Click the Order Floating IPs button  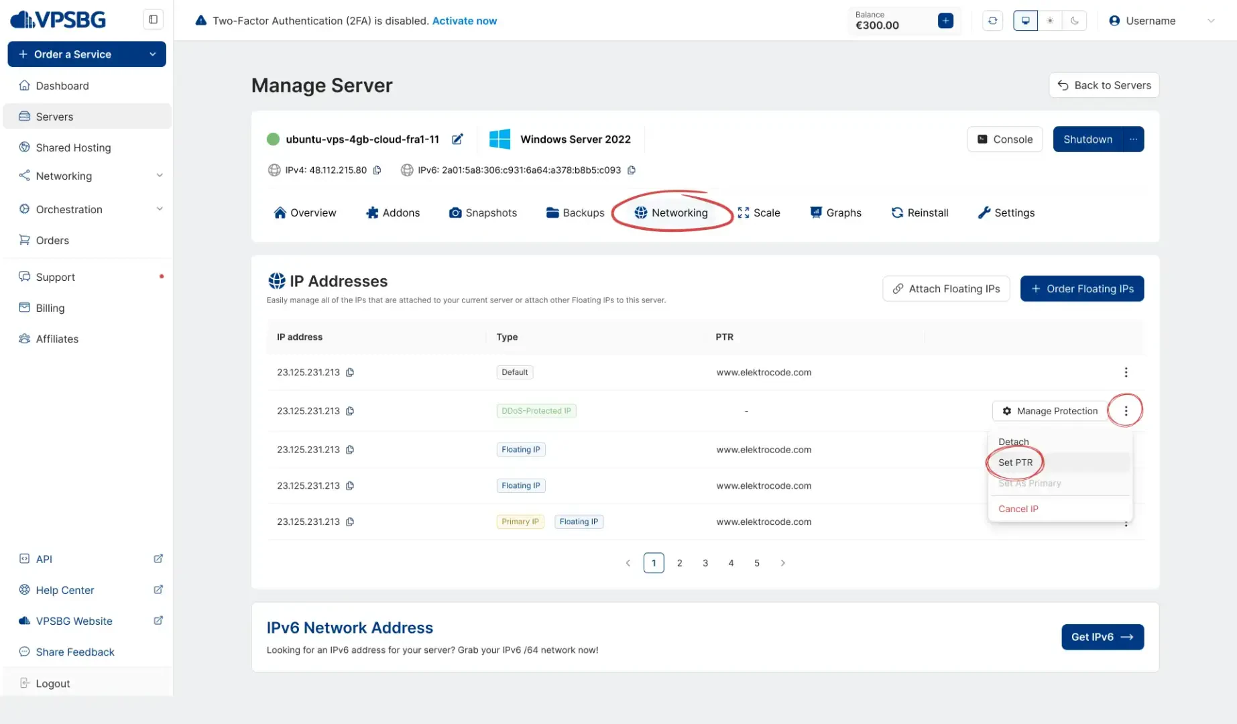point(1081,289)
